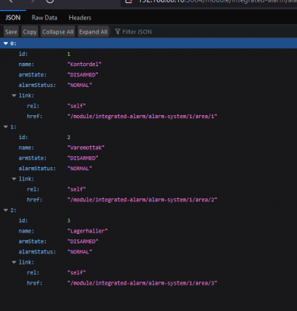Collapse the link object under Lagerhaller

[x=14, y=262]
